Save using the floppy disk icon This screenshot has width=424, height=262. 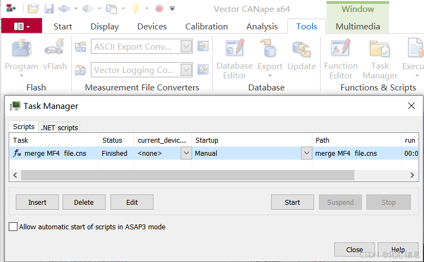(49, 9)
